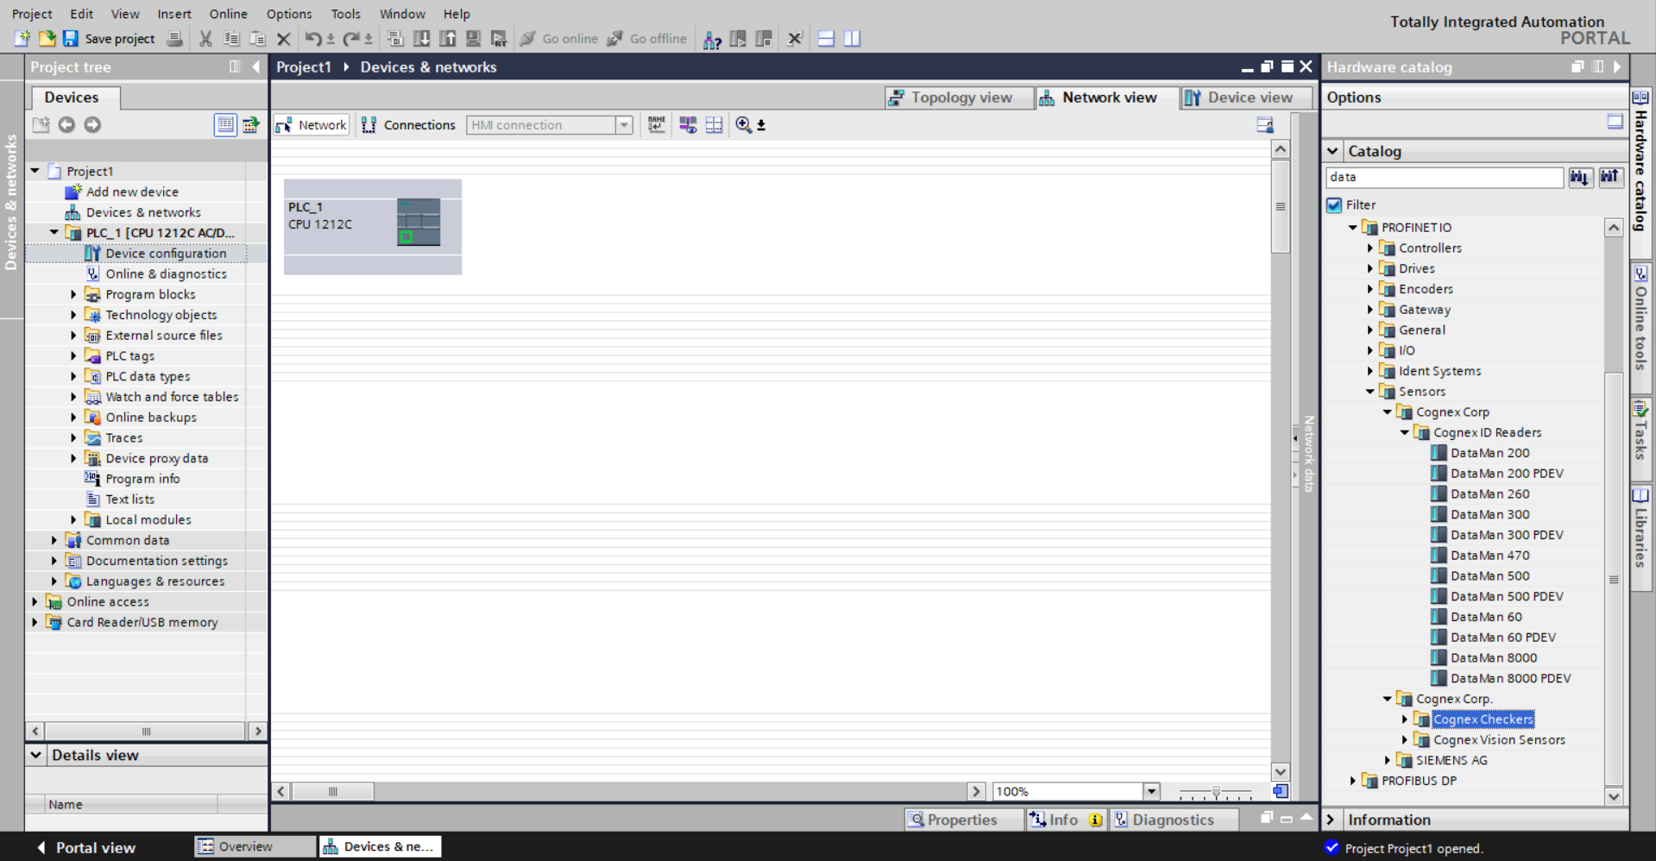Click the zoom slider in network view

1216,791
